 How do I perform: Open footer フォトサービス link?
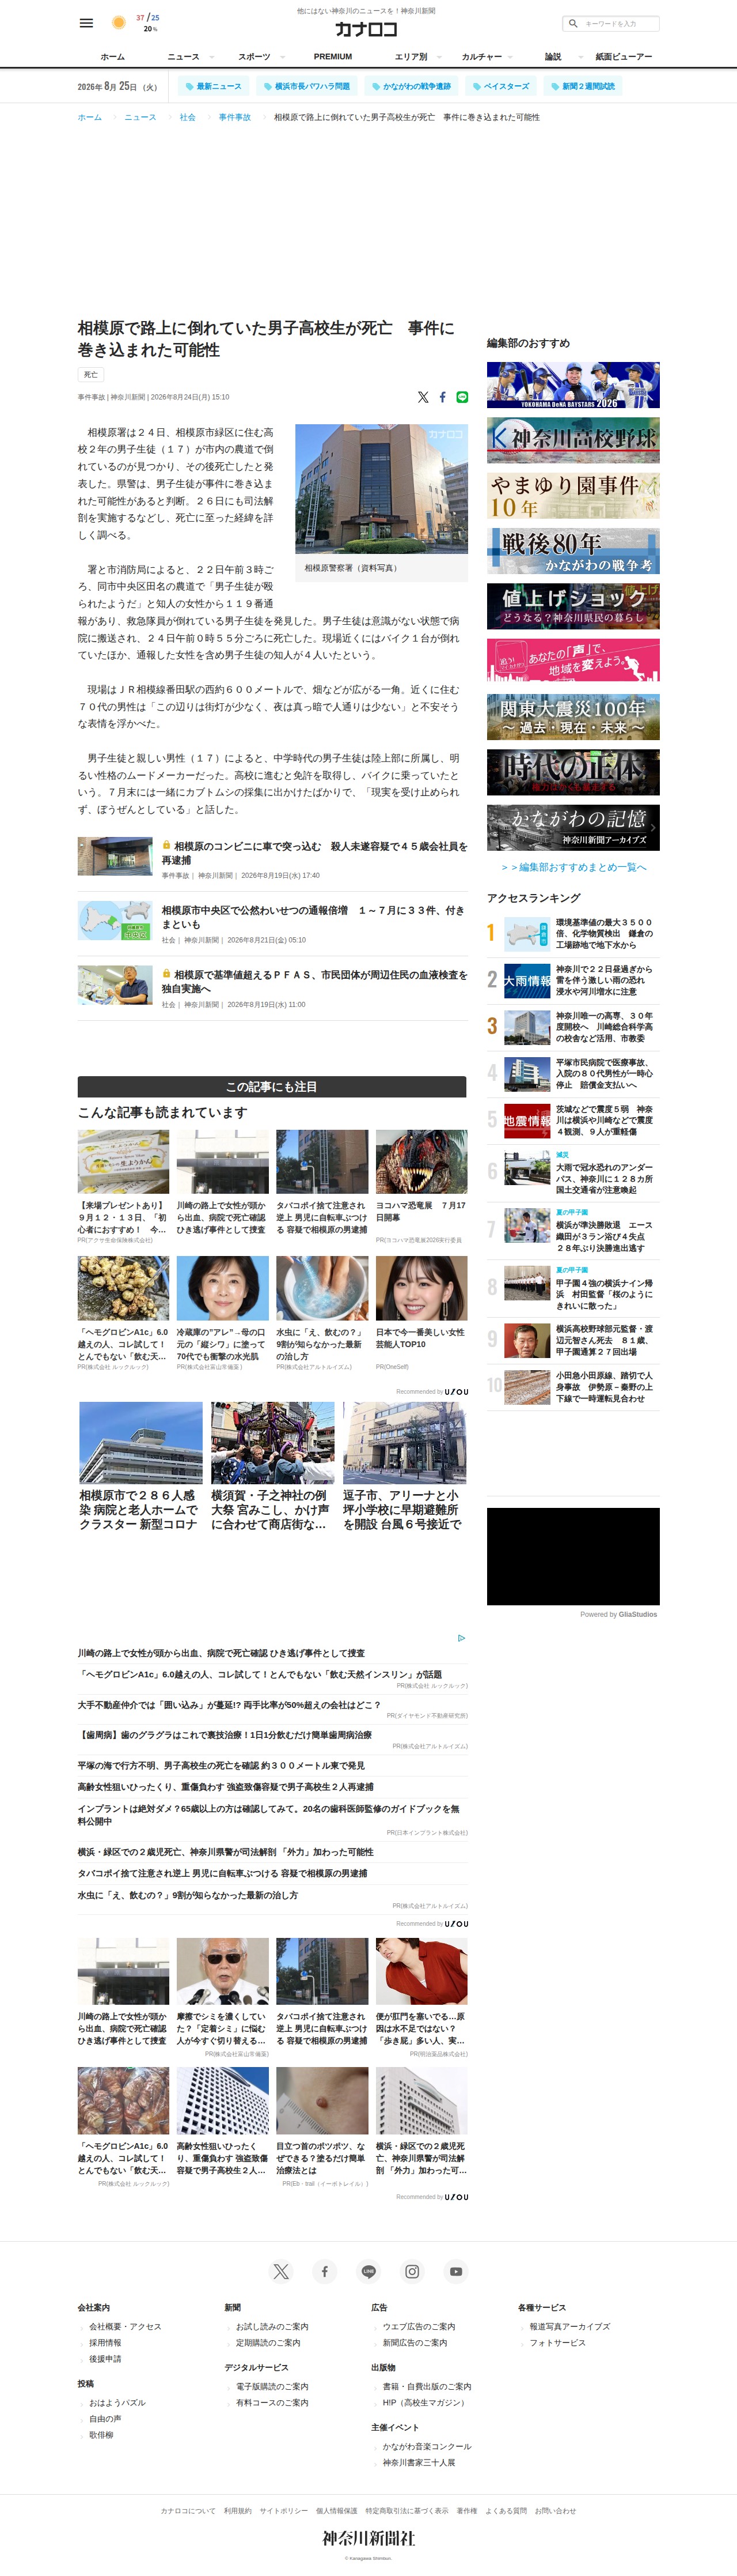(x=557, y=2342)
